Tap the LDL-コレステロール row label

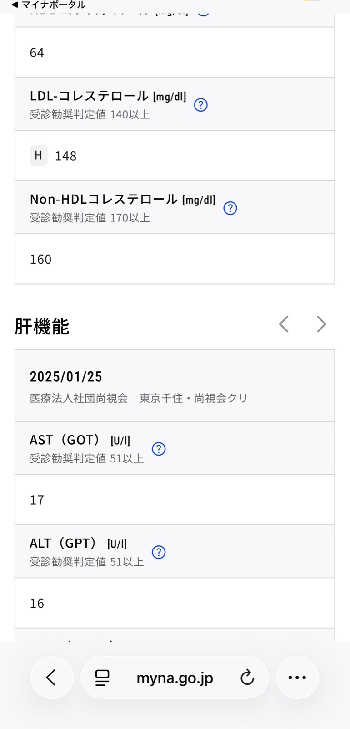pos(89,96)
